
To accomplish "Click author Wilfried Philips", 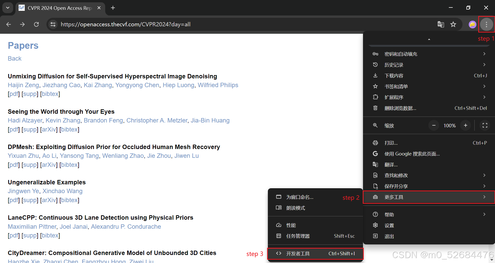I will 218,85.
